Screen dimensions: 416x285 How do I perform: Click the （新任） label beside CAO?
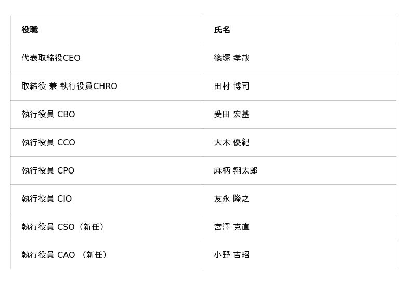click(x=94, y=255)
